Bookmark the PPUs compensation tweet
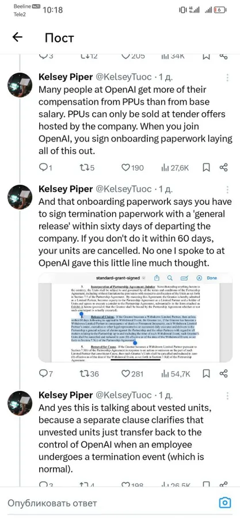Image resolution: width=240 pixels, height=518 pixels. (x=206, y=168)
